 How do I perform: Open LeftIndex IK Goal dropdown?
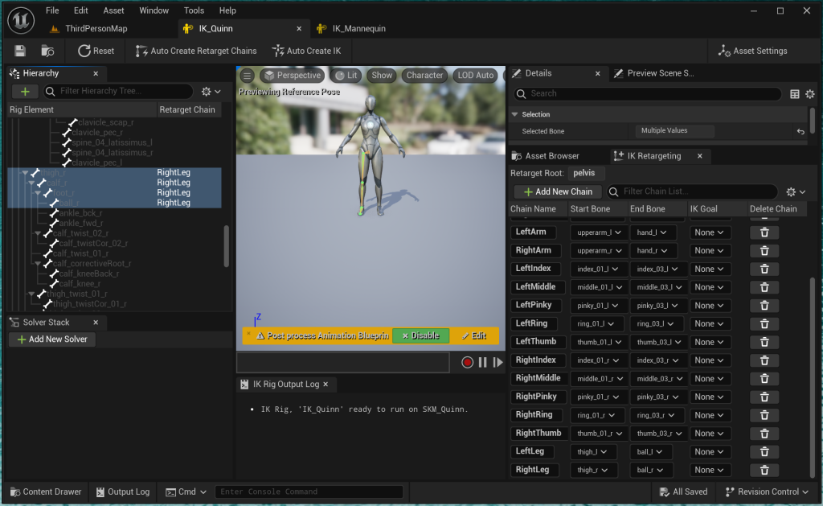710,269
